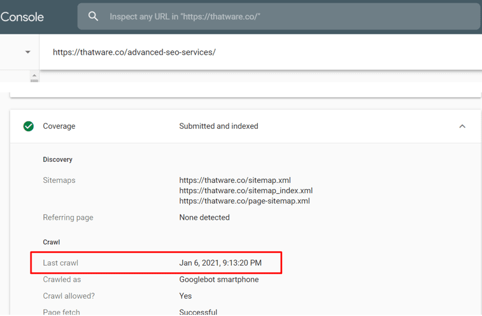The height and width of the screenshot is (316, 482).
Task: Click the Last crawl date value
Action: click(220, 262)
